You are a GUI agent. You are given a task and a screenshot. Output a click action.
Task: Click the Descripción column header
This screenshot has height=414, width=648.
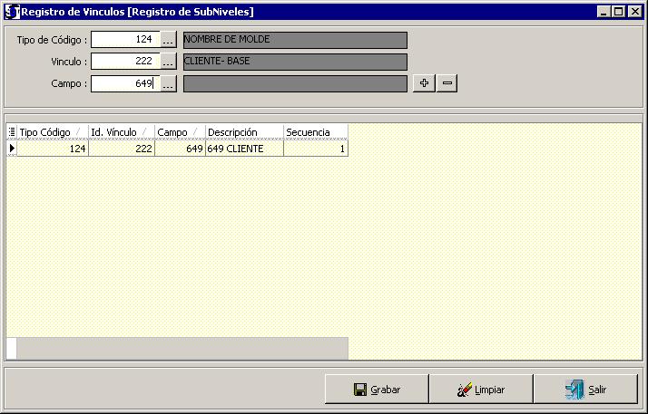[x=243, y=132]
